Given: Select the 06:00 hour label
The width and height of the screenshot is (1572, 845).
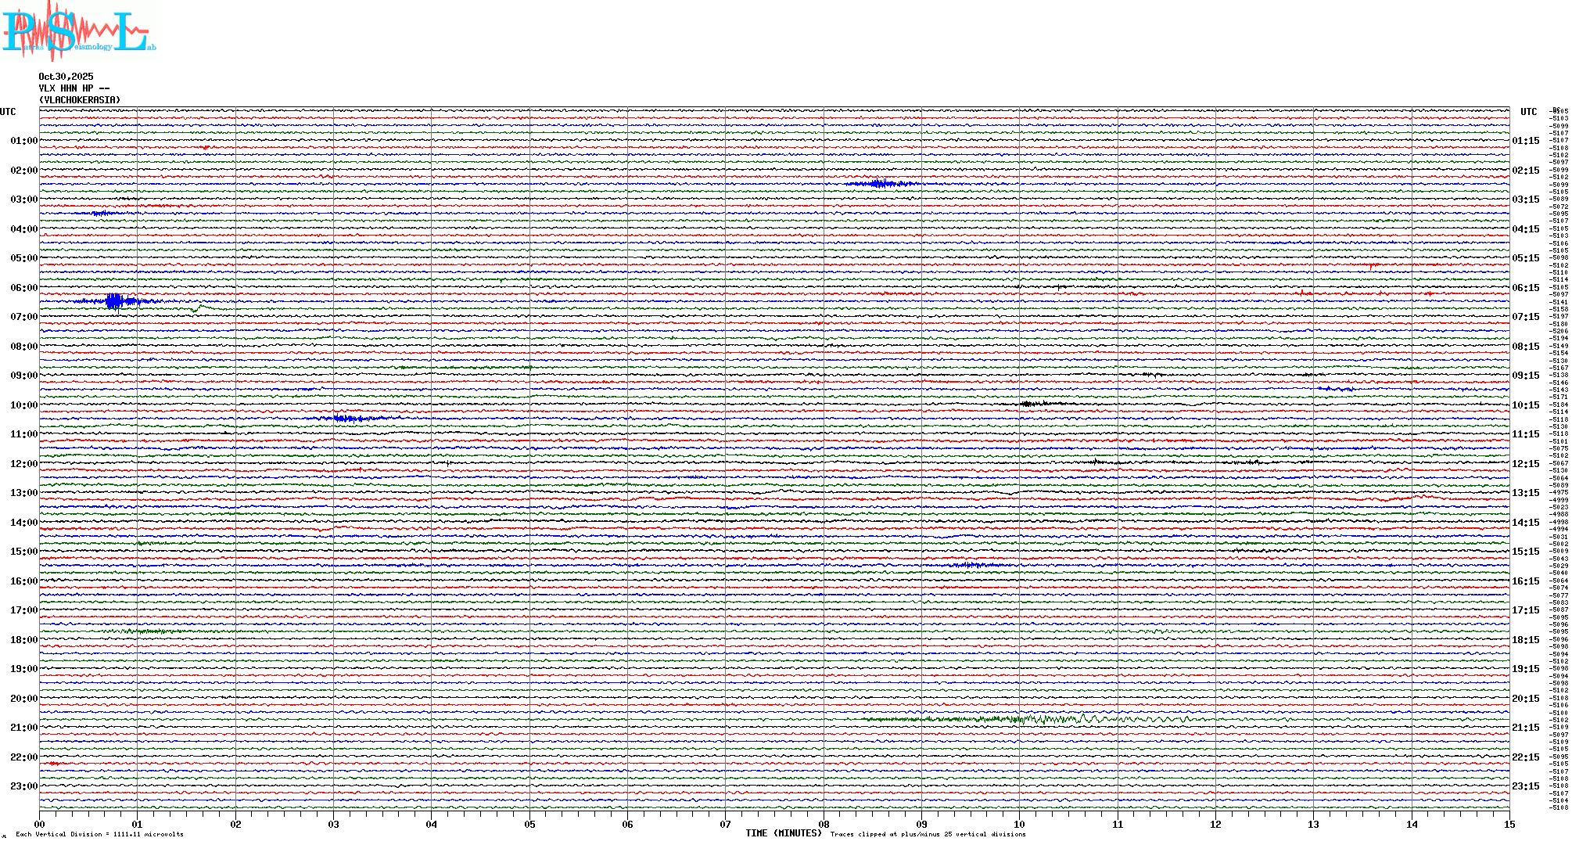Looking at the screenshot, I should point(23,288).
